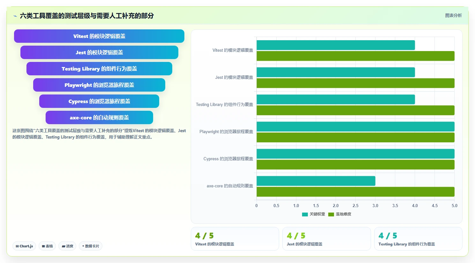
Task: Click the x-axis tick value 2.5
Action: click(355, 206)
